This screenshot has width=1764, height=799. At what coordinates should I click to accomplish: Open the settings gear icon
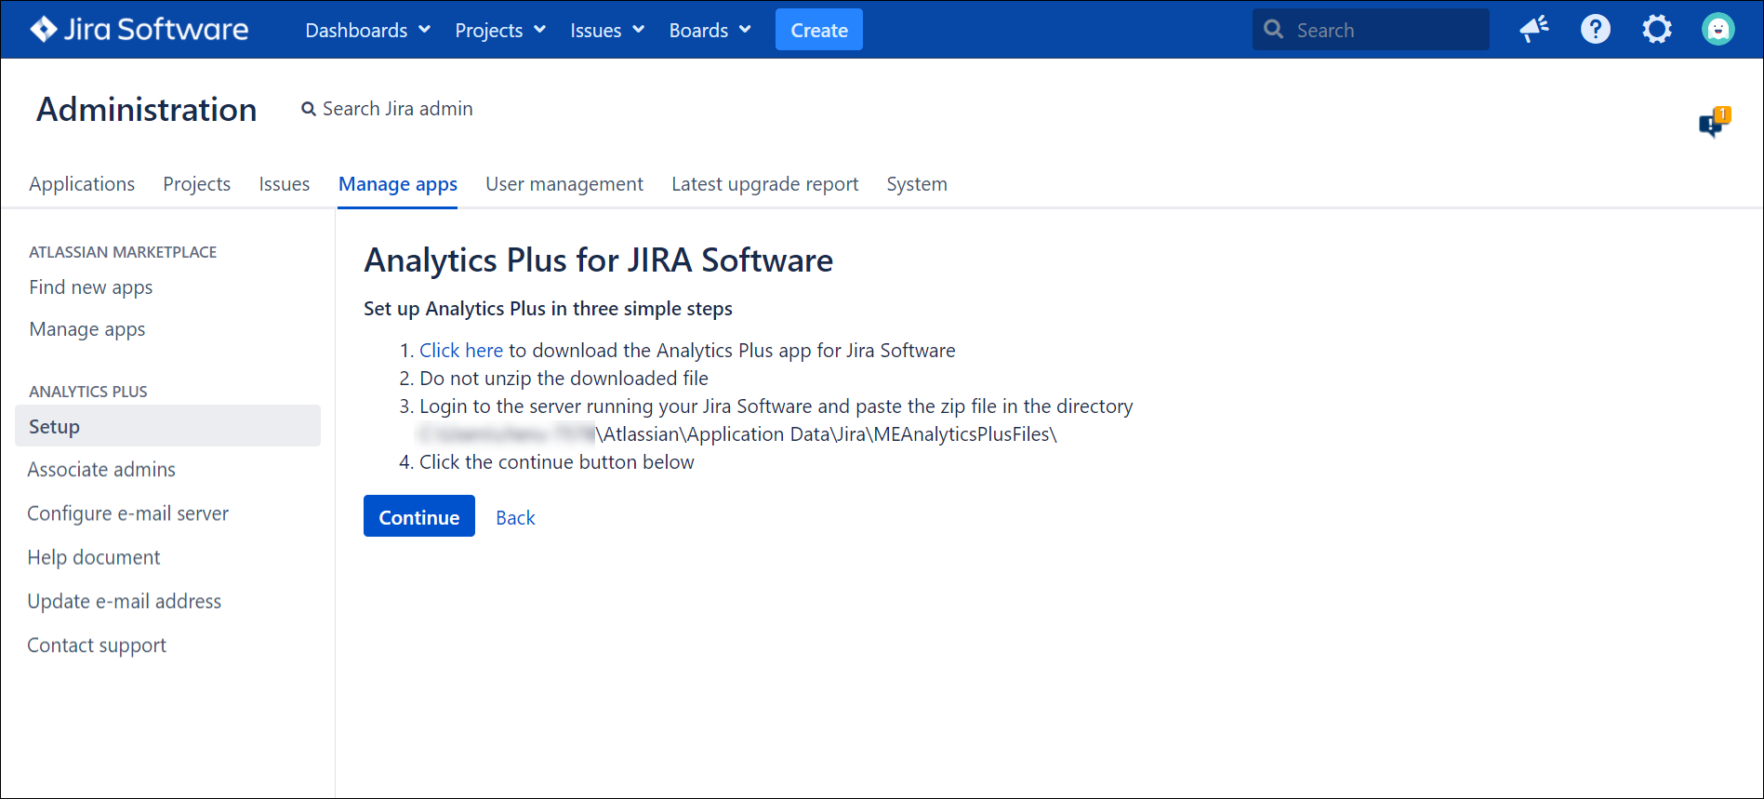tap(1656, 30)
